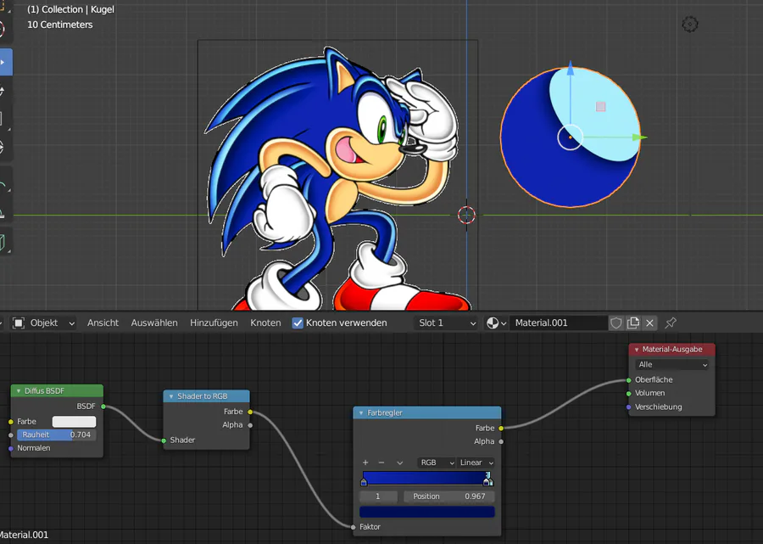The height and width of the screenshot is (544, 763).
Task: Select the leftmost color ramp stop
Action: (x=364, y=482)
